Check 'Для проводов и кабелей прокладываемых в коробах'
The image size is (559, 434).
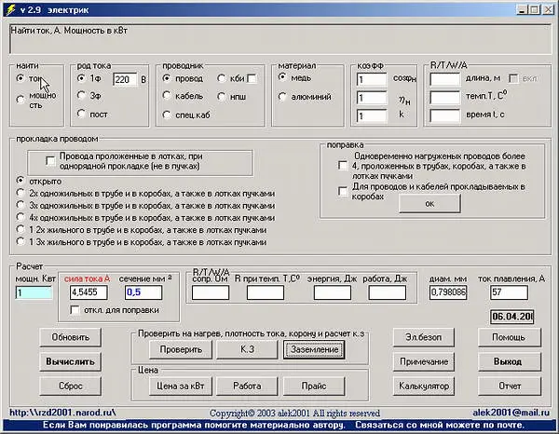tap(343, 191)
